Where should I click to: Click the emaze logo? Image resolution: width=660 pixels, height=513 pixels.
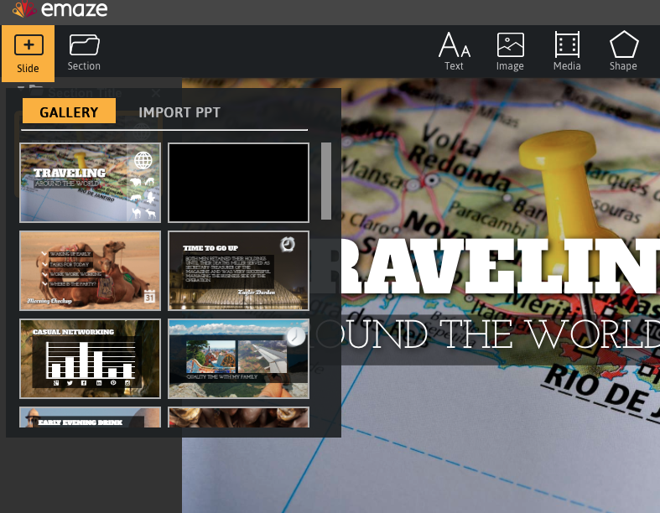coord(60,9)
